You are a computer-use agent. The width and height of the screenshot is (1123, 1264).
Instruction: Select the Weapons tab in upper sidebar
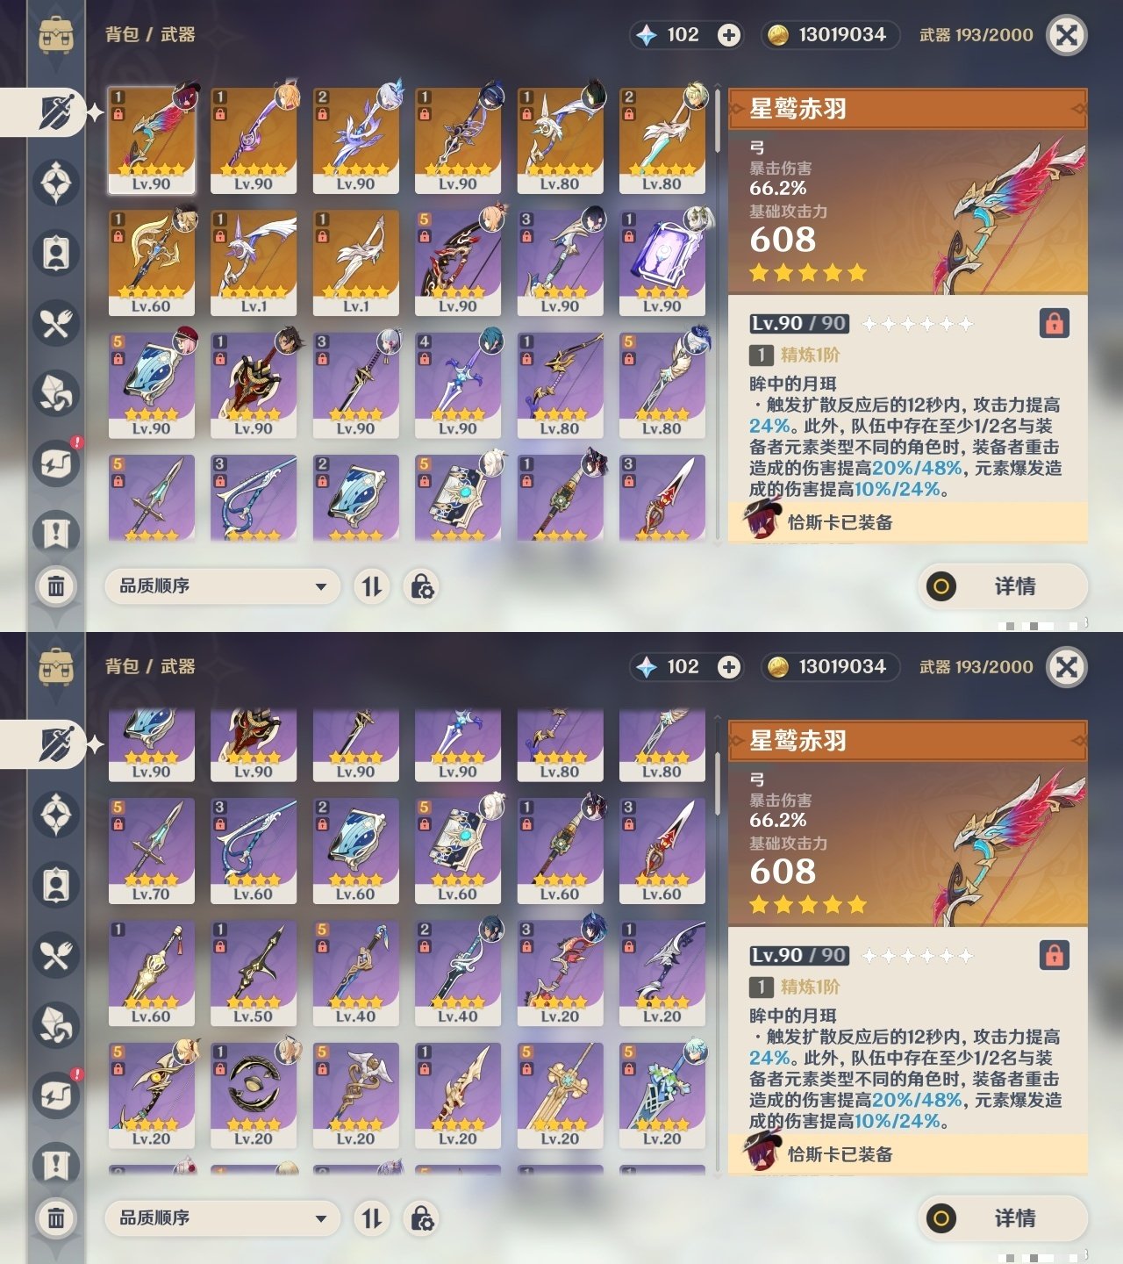click(56, 112)
